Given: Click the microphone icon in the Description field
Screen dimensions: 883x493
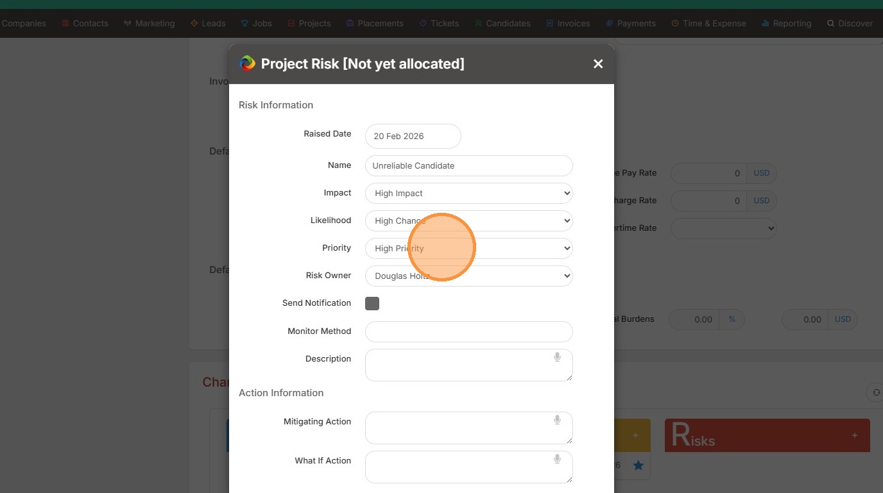Looking at the screenshot, I should coord(557,357).
